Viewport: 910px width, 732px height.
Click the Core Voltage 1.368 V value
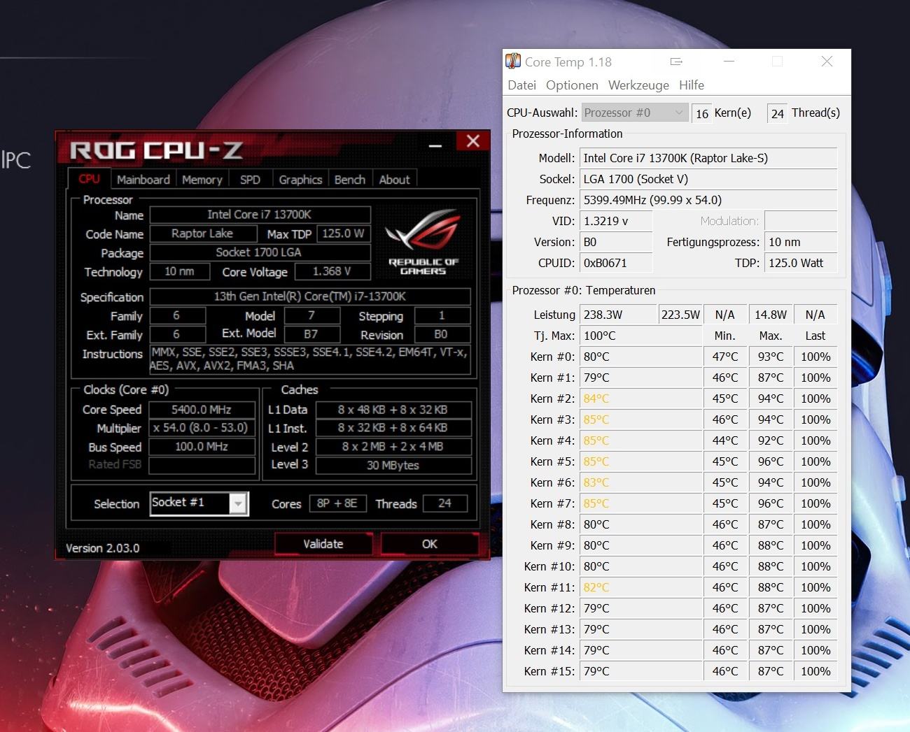[332, 271]
